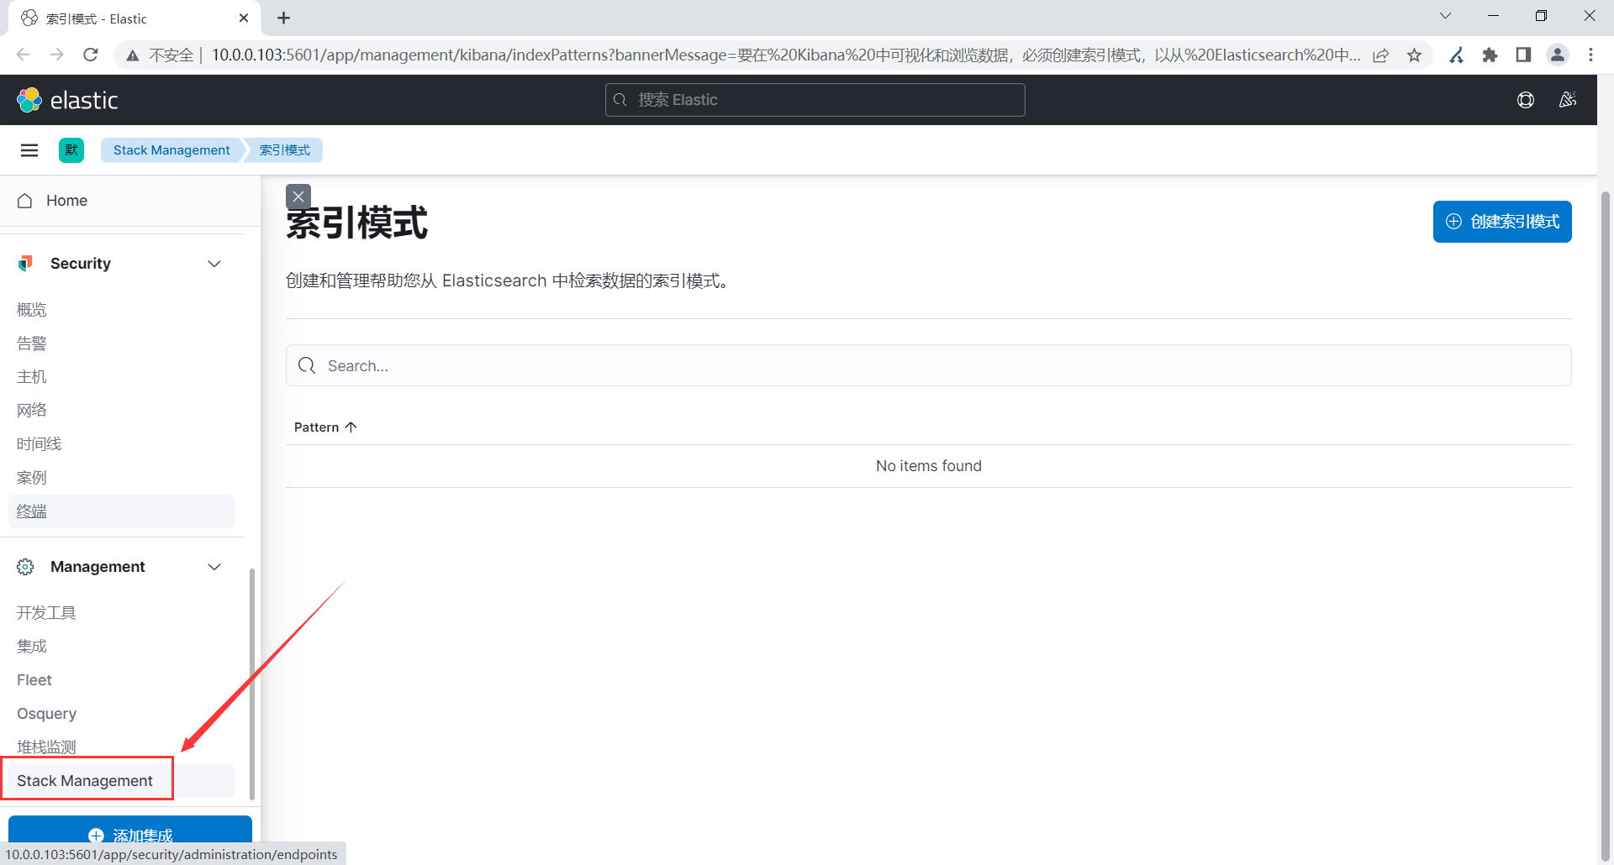Open the navigation hamburger menu
Image resolution: width=1614 pixels, height=865 pixels.
(29, 149)
